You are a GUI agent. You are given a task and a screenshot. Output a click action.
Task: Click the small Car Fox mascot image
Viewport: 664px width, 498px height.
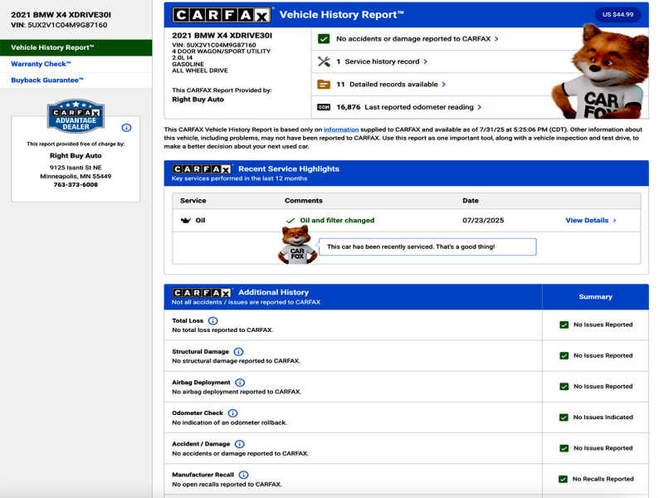297,245
